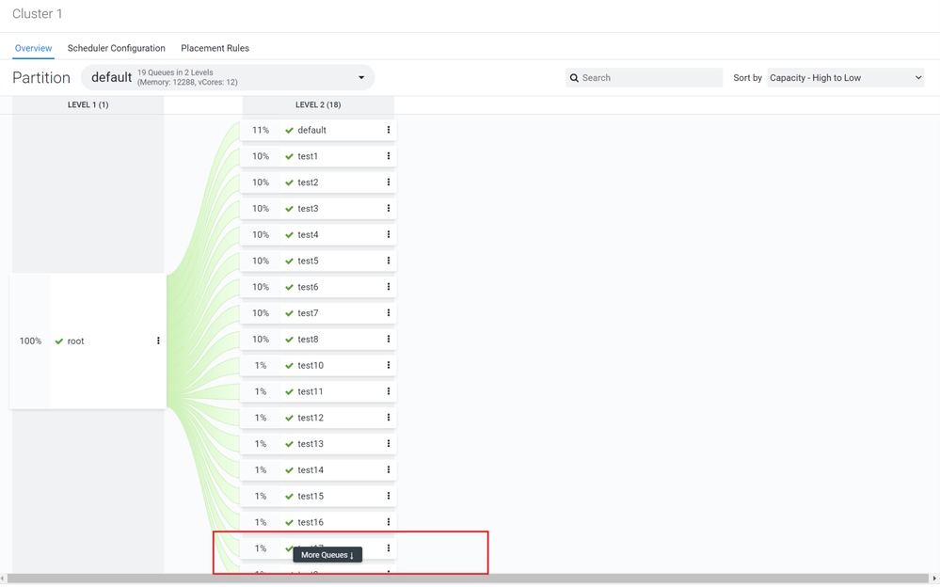Open kebab menu for test10 queue

point(389,365)
